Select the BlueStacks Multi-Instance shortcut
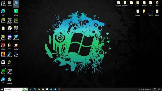162x91 pixels. click(3, 38)
